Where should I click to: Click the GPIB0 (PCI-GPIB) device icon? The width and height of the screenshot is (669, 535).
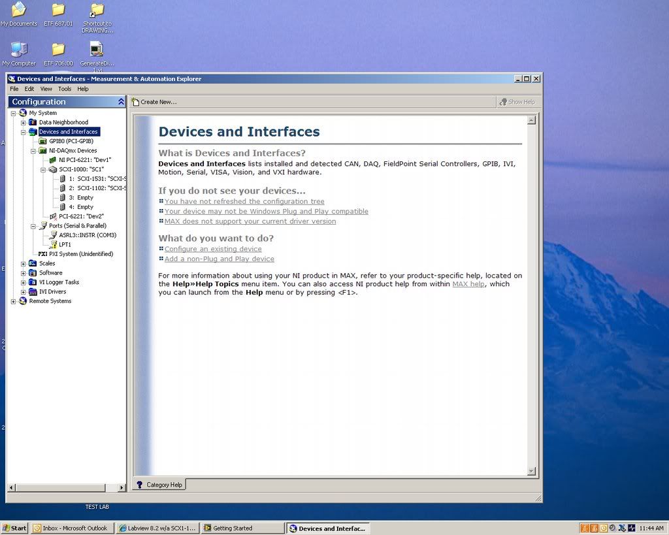[43, 141]
